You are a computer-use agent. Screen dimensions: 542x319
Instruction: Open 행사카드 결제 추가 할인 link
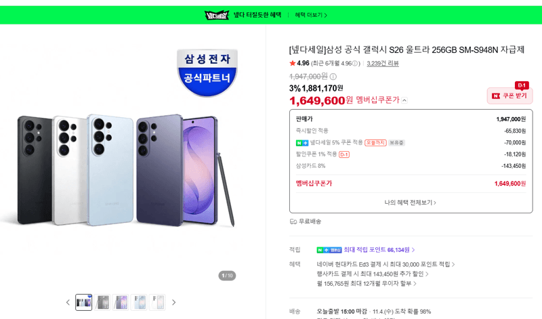[x=372, y=274]
